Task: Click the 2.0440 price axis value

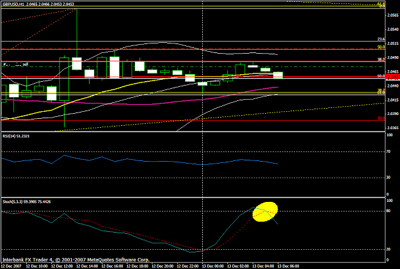Action: coord(392,86)
